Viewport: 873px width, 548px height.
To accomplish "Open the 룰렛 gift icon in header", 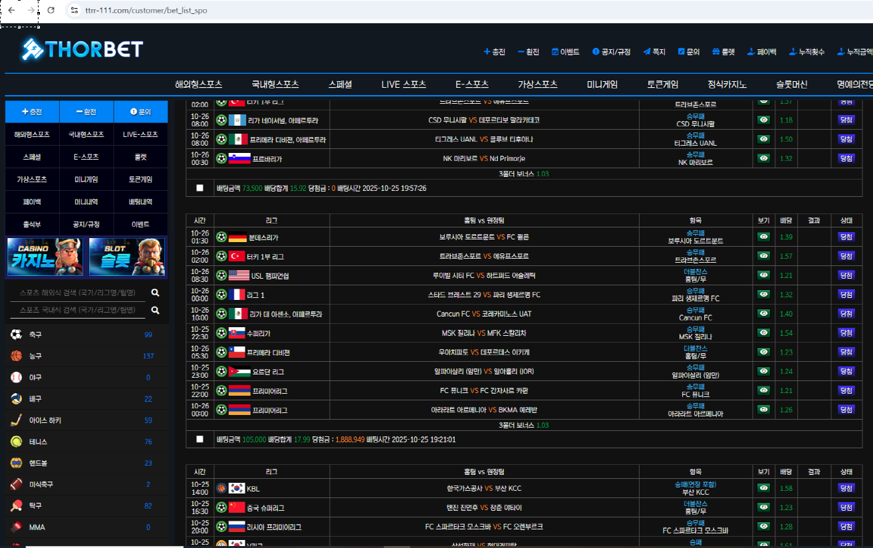I will pos(715,52).
